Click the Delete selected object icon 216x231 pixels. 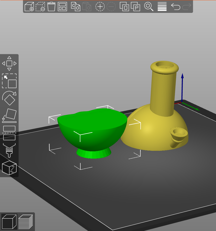point(40,7)
